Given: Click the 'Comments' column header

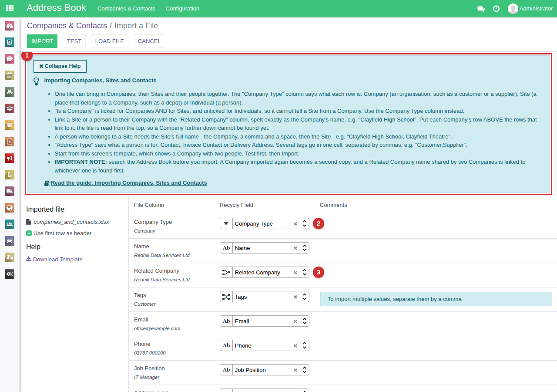Looking at the screenshot, I should pyautogui.click(x=333, y=205).
